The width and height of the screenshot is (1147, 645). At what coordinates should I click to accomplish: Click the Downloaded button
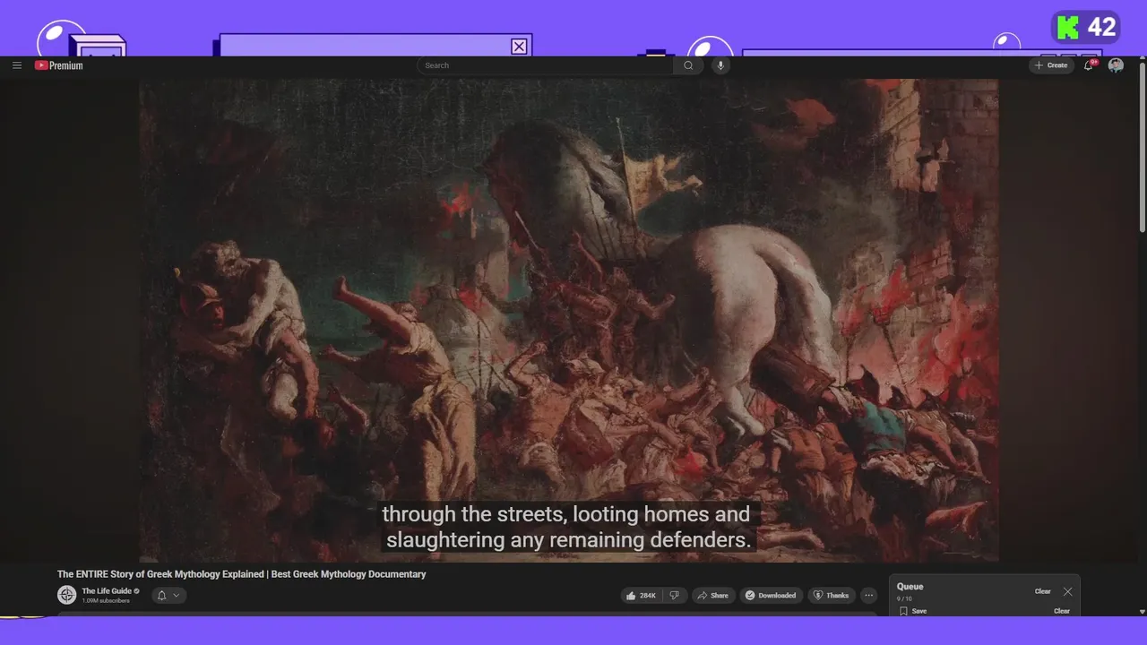click(x=771, y=595)
